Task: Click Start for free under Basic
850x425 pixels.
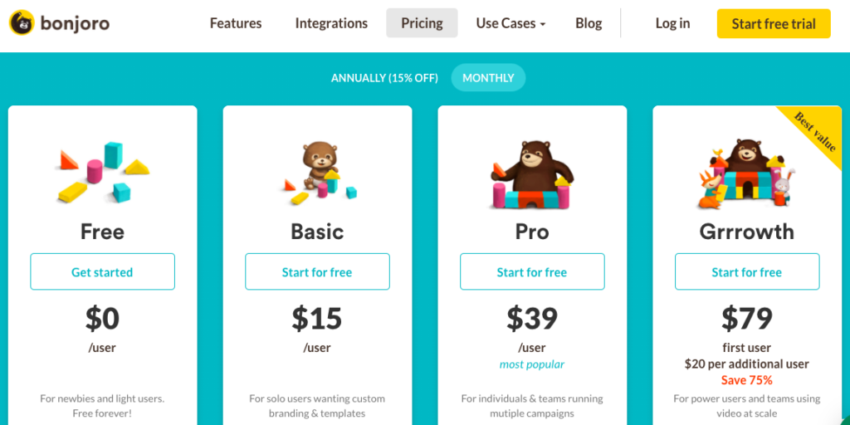Action: click(x=317, y=271)
